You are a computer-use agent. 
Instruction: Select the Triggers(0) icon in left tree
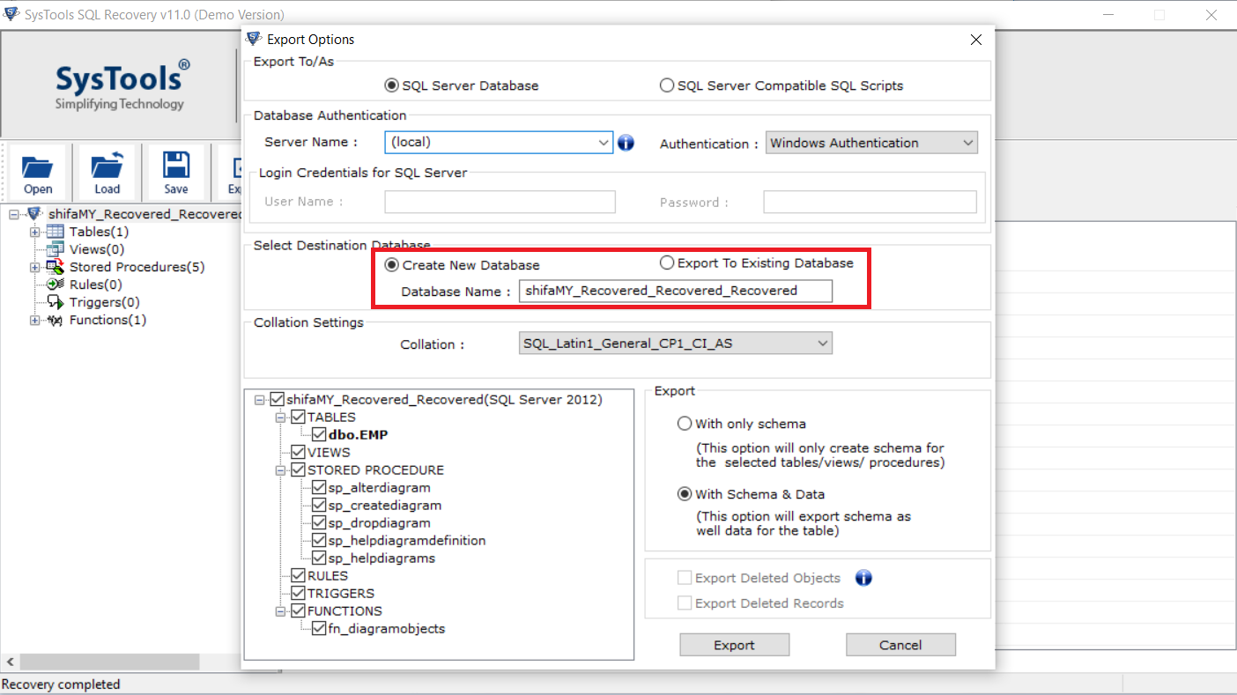pyautogui.click(x=55, y=302)
